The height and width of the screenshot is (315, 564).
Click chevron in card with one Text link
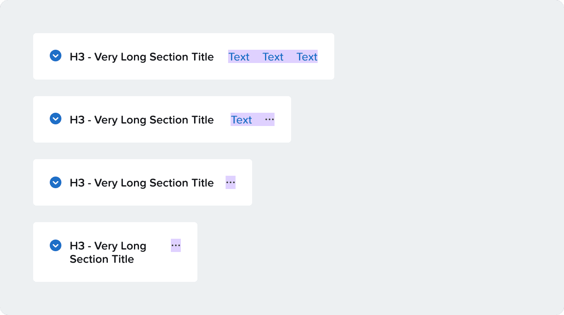(x=56, y=119)
